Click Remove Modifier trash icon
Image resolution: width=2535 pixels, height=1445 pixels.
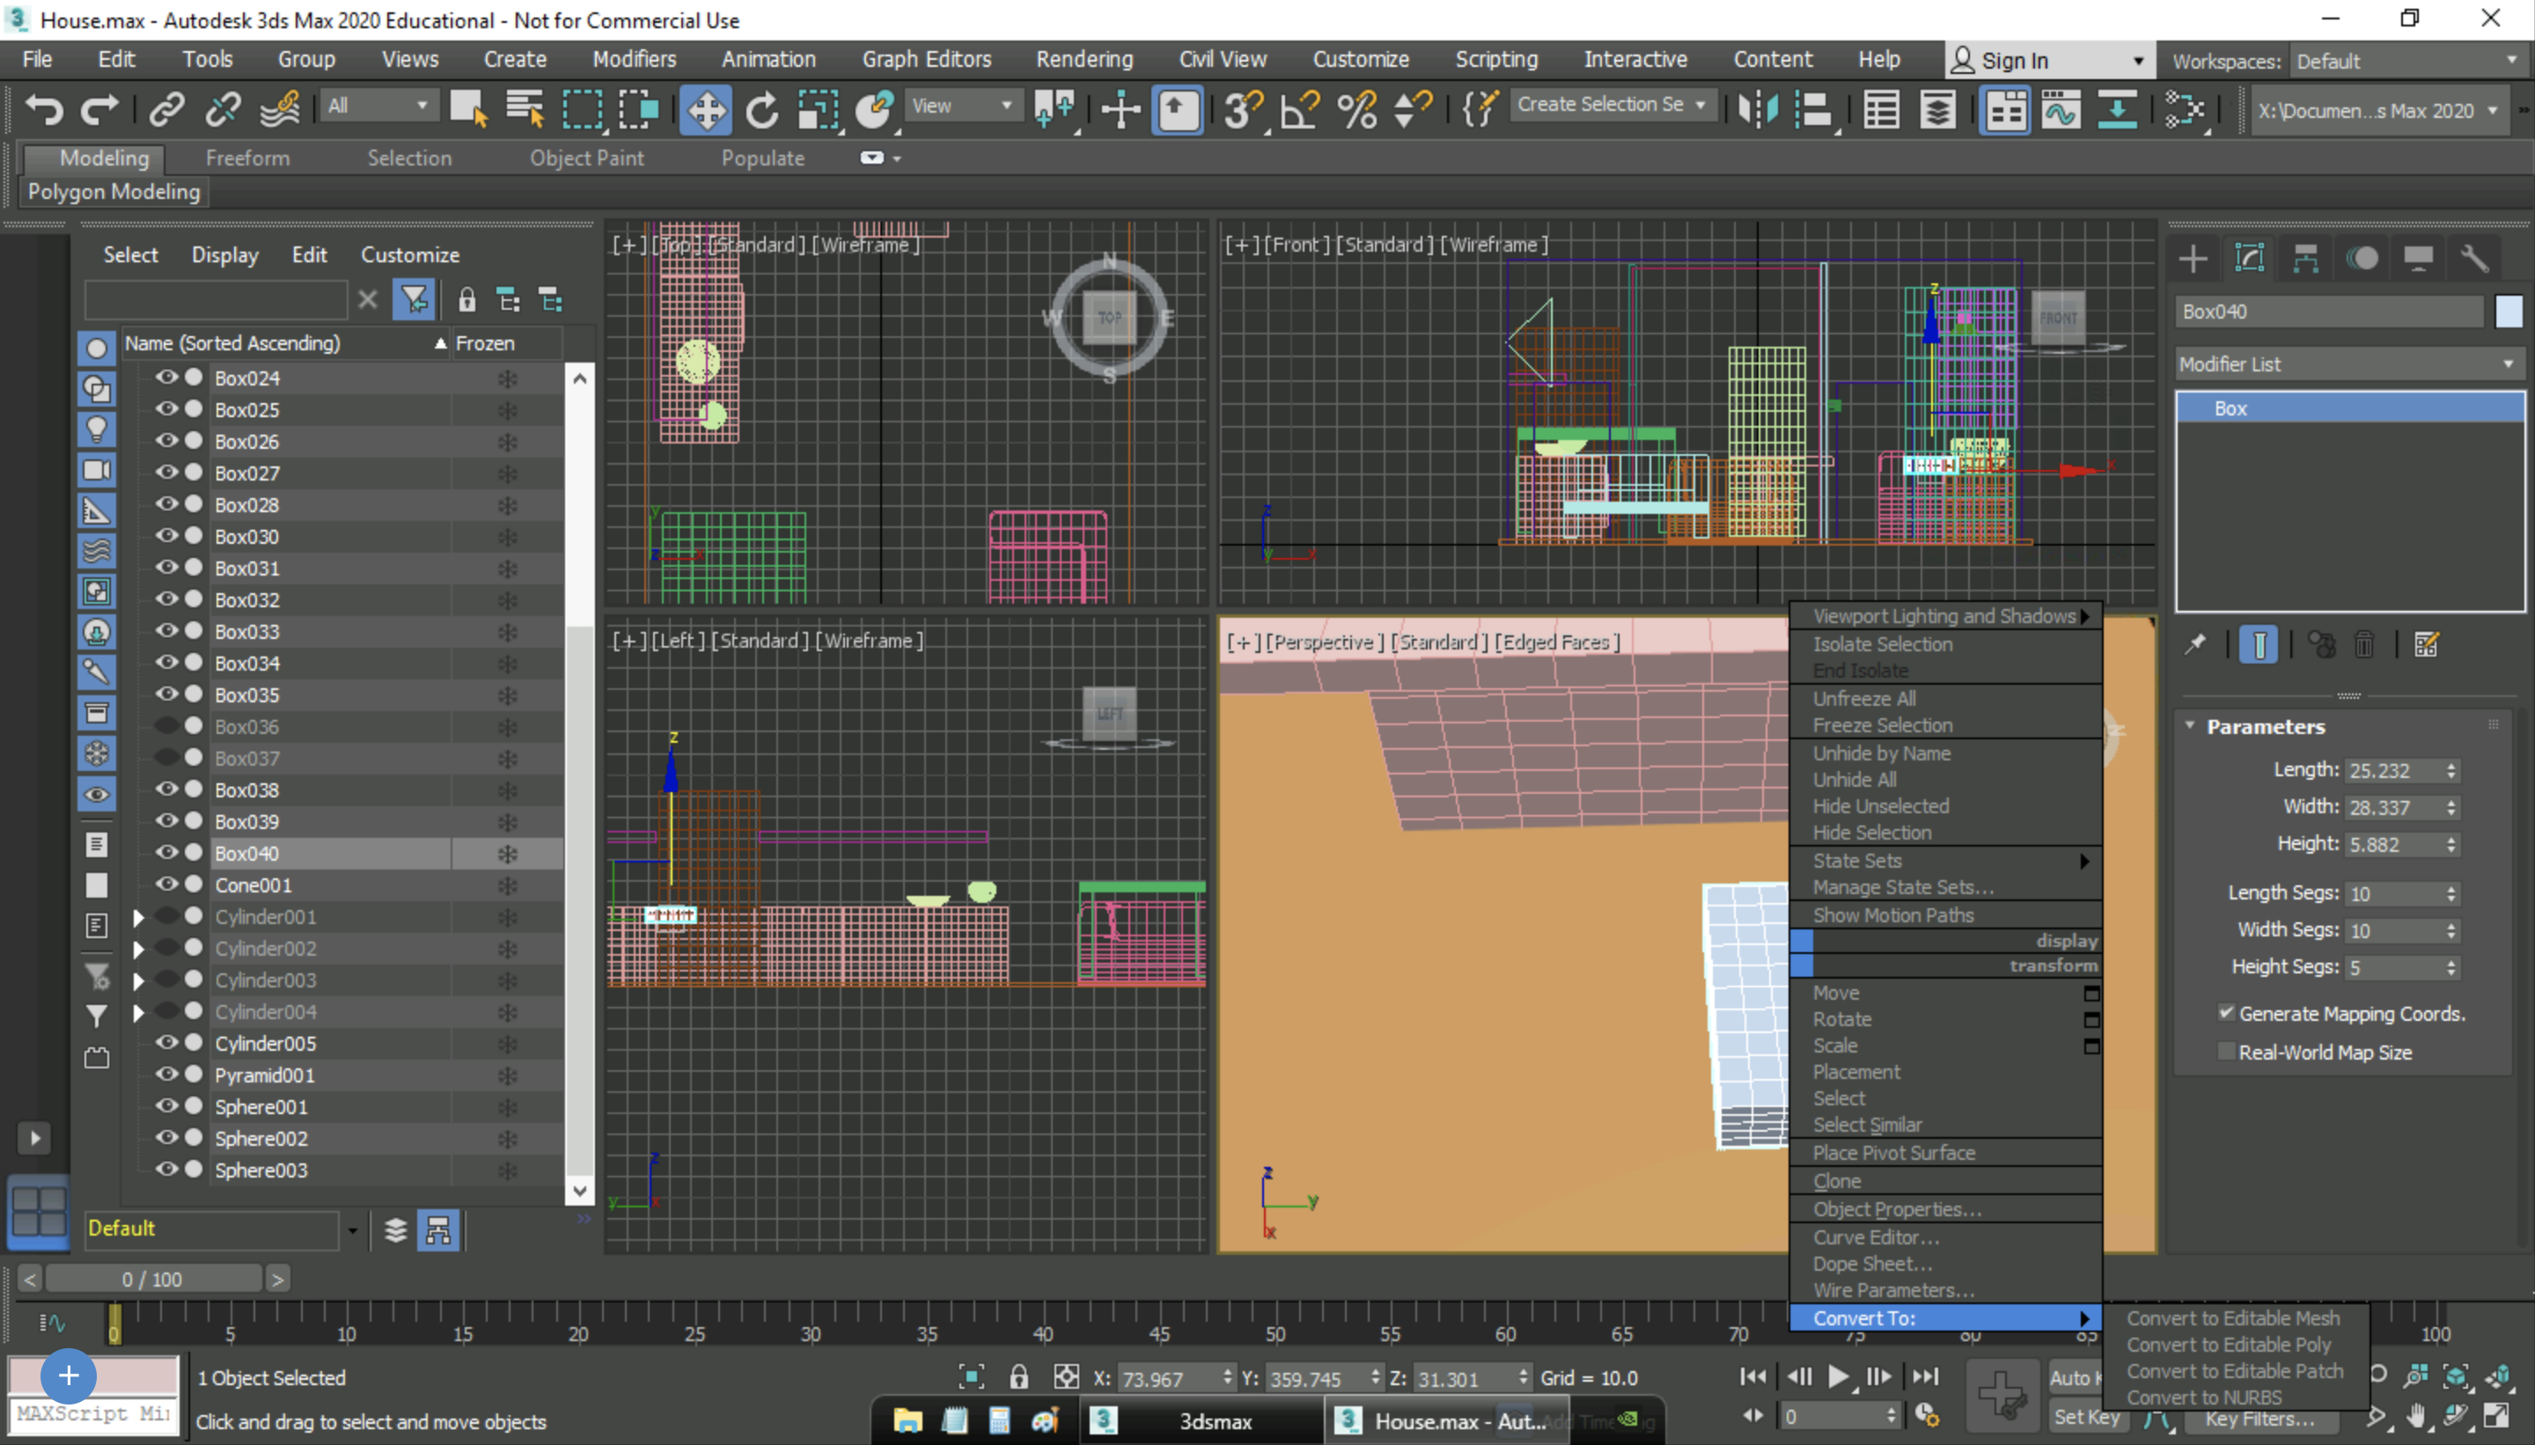(2364, 645)
